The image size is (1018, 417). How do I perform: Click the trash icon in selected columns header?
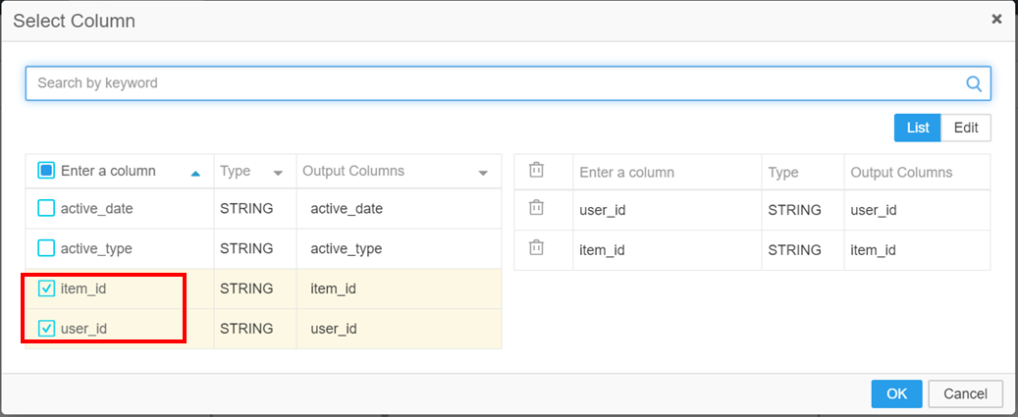pyautogui.click(x=536, y=171)
